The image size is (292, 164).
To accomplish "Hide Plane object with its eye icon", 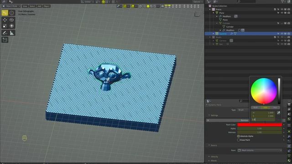I will coord(282,13).
